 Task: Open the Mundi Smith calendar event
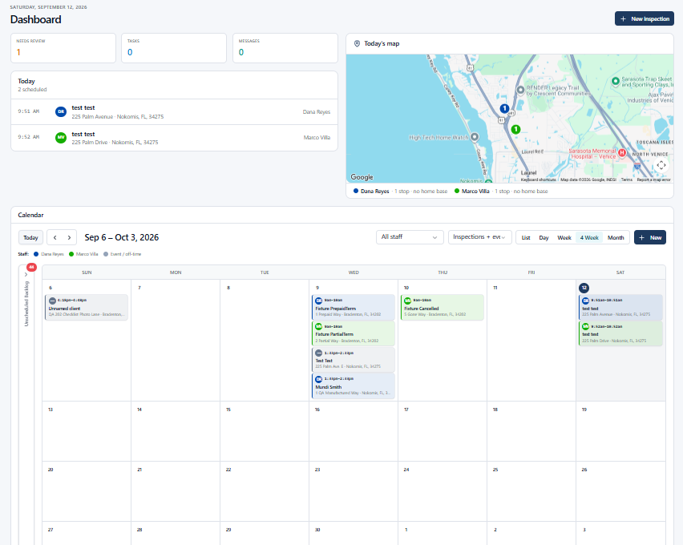pos(354,386)
